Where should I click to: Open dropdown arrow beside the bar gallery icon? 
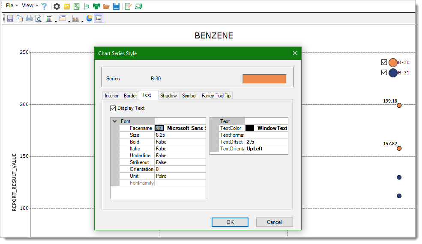(83, 21)
